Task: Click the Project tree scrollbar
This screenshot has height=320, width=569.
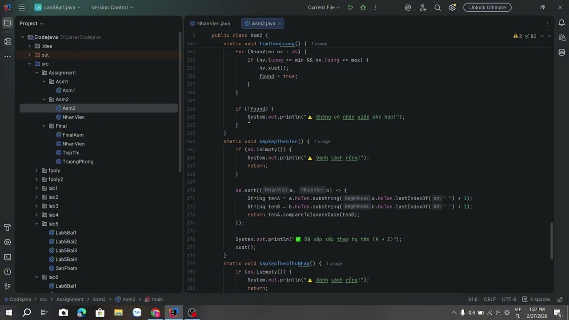Action: coord(180,102)
